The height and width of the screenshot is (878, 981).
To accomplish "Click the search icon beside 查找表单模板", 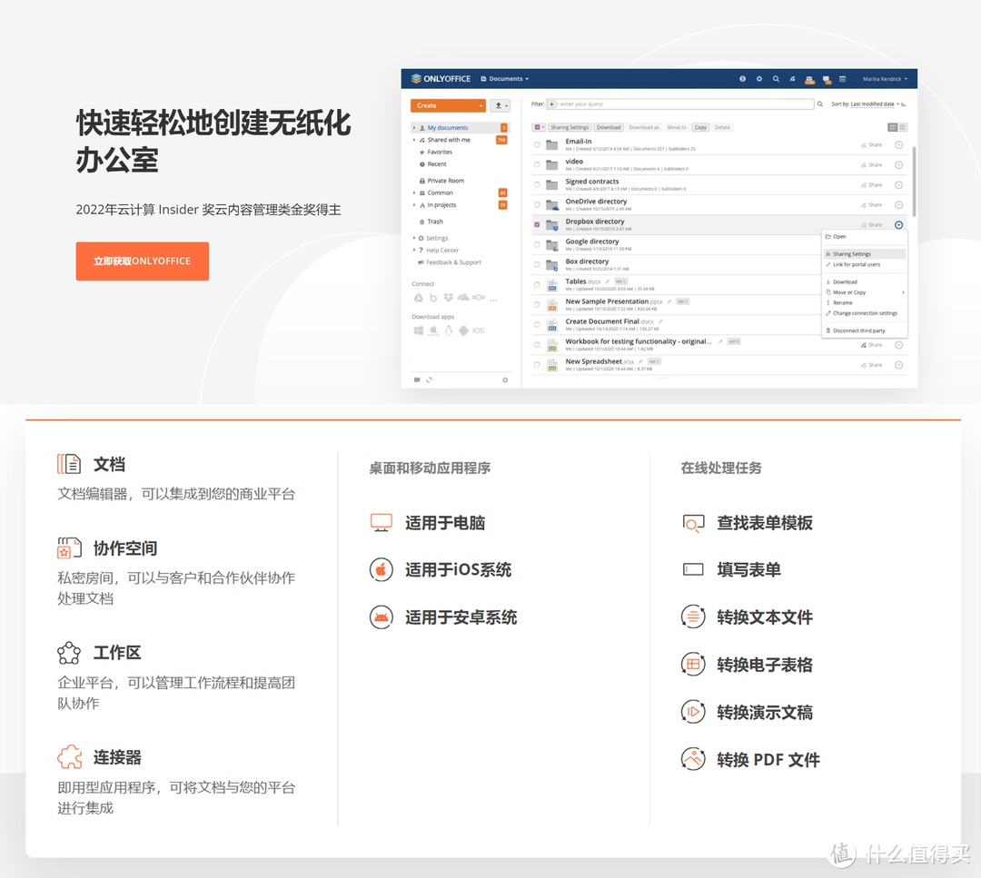I will click(693, 523).
